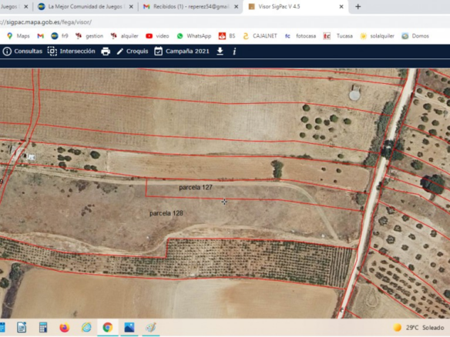The image size is (450, 337).
Task: Open the 29°C Soleado weather widget
Action: click(418, 328)
